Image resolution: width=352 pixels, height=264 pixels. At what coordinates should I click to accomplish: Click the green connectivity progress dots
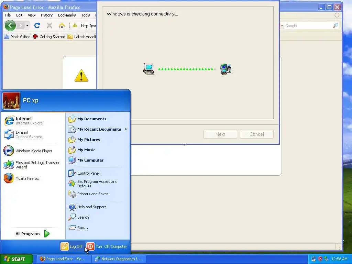click(x=187, y=69)
